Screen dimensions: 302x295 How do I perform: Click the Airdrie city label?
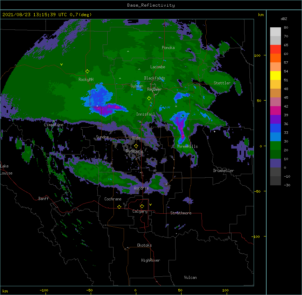[142, 188]
